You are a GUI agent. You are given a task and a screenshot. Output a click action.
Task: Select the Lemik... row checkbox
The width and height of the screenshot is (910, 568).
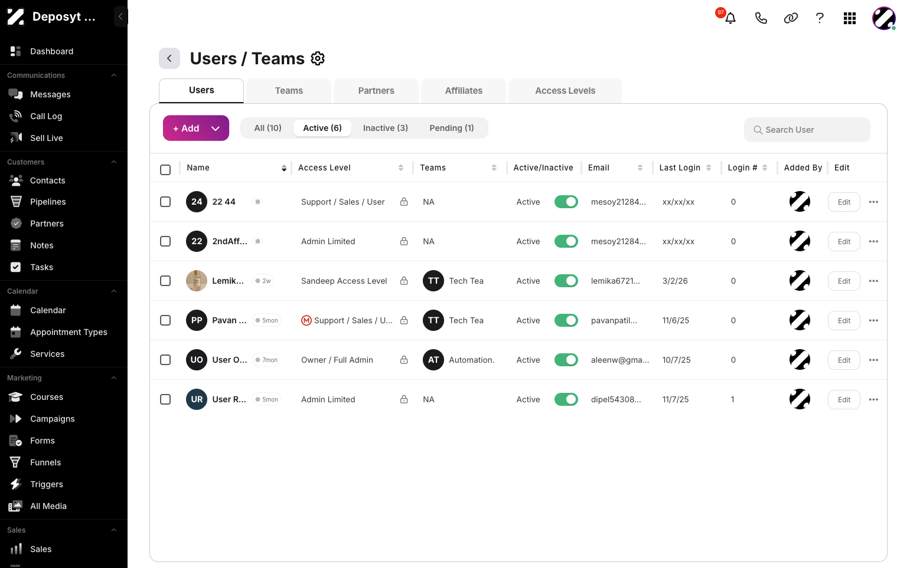click(x=165, y=281)
